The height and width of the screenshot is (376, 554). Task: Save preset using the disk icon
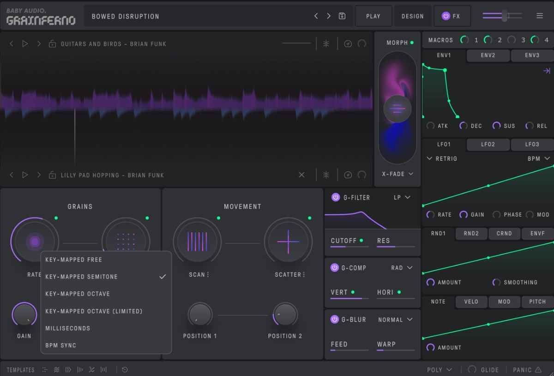point(342,16)
